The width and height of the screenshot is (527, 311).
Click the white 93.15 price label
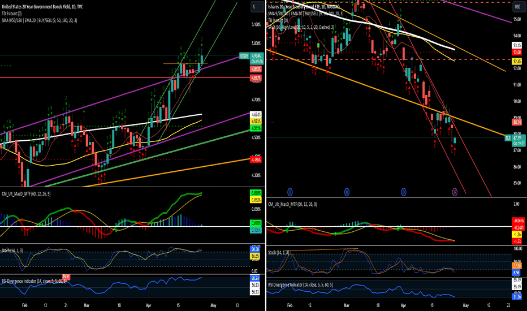(517, 45)
